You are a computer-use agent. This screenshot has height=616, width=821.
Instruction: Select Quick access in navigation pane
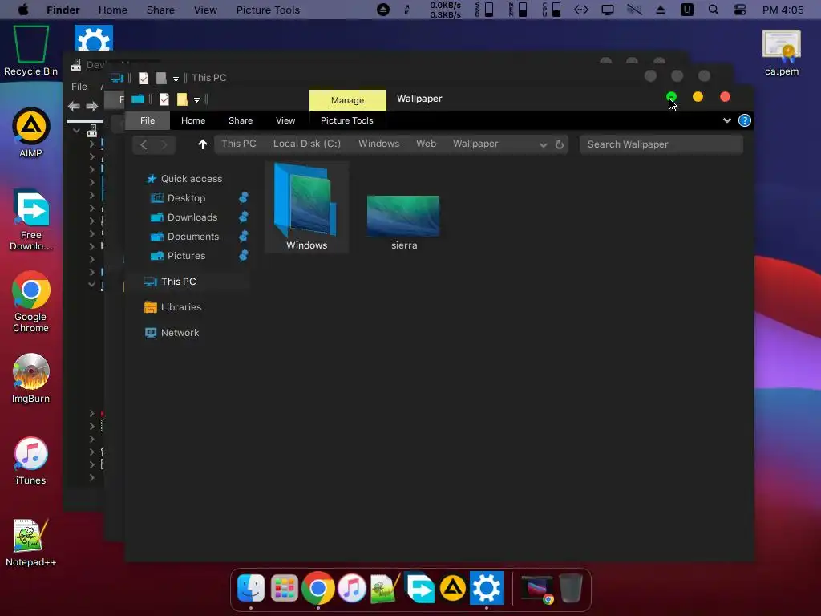191,179
